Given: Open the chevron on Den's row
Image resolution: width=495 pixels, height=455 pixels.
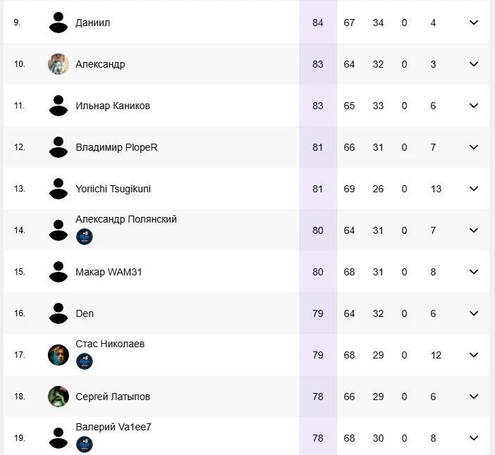Looking at the screenshot, I should tap(474, 313).
